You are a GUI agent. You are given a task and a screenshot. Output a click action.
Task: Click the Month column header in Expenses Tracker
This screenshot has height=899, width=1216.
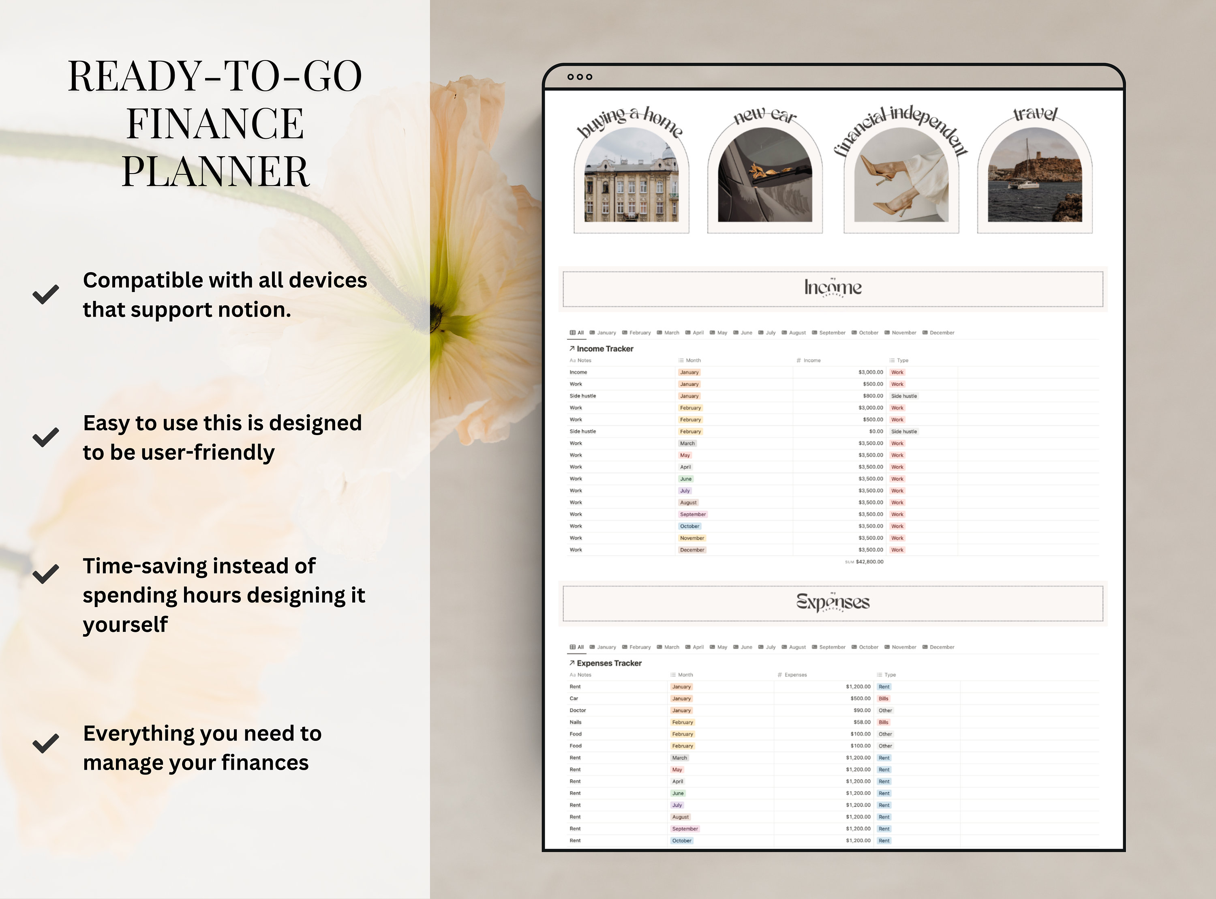tap(681, 675)
